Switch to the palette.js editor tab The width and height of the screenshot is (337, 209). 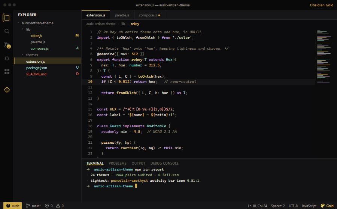tap(122, 15)
